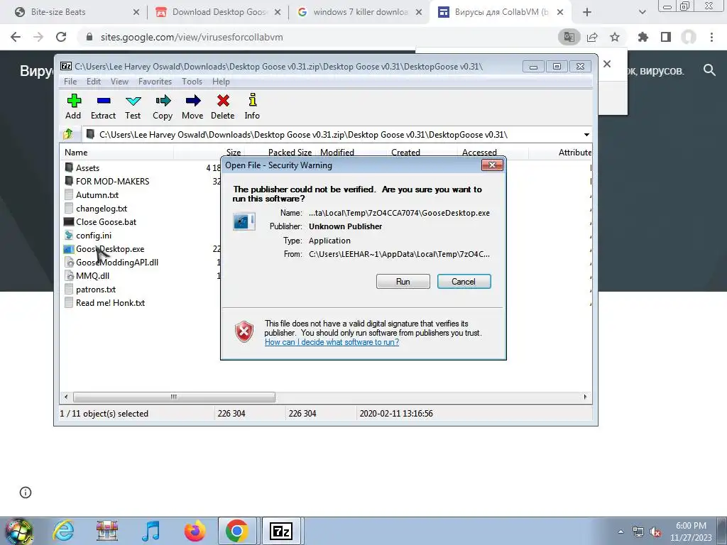Screen dimensions: 727x545
Task: Click the Extract toolbar icon
Action: point(103,106)
